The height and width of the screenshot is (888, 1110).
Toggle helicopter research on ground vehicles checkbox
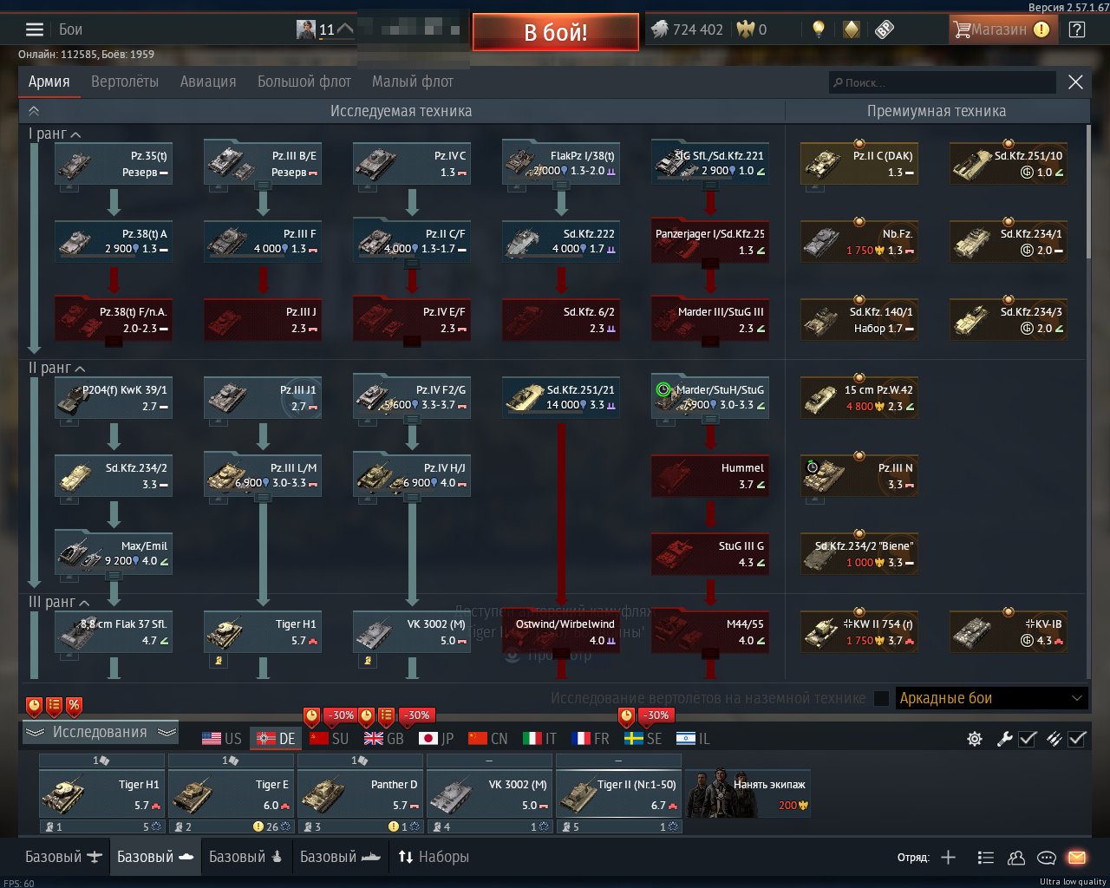[881, 698]
